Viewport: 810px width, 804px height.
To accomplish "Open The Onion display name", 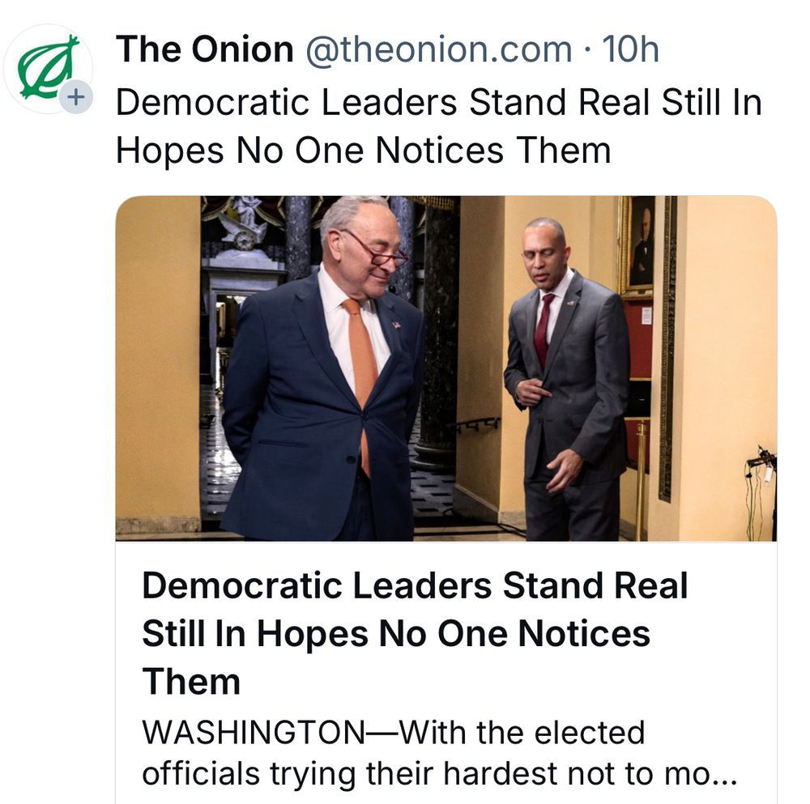I will tap(204, 50).
